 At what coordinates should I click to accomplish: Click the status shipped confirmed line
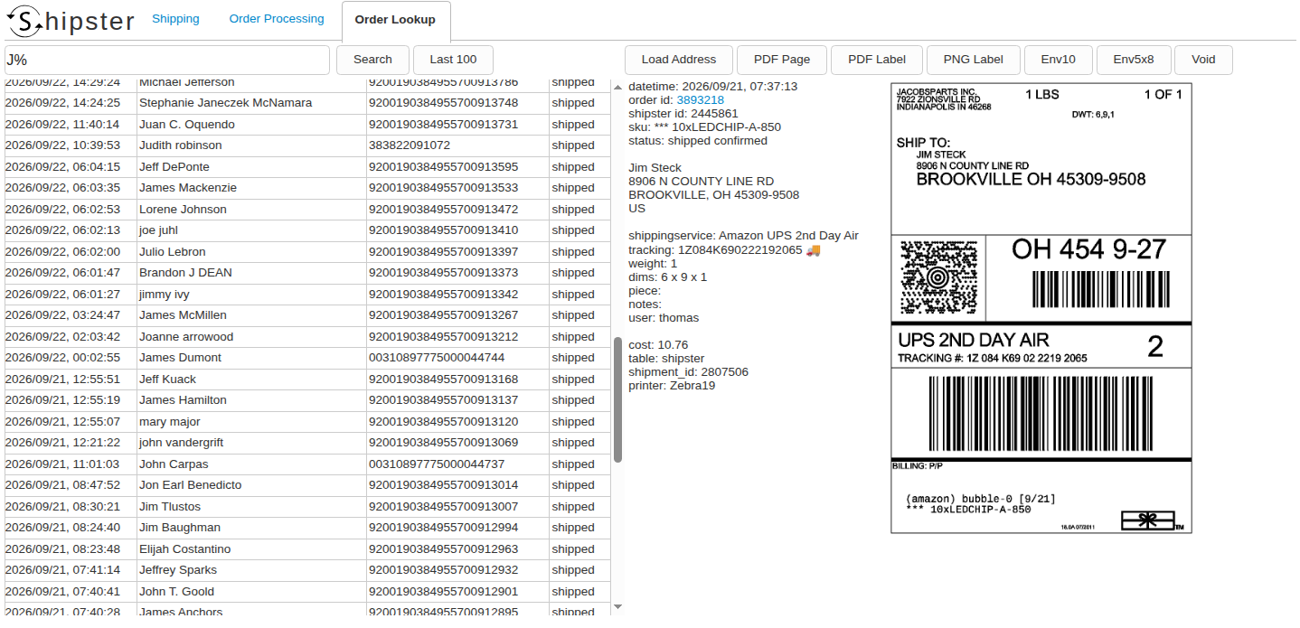click(x=698, y=141)
